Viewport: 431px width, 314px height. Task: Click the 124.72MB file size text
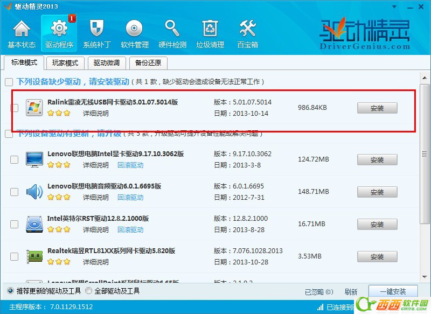pyautogui.click(x=314, y=159)
